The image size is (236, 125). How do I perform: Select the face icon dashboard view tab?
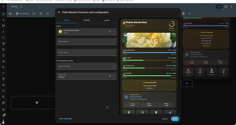(183, 14)
